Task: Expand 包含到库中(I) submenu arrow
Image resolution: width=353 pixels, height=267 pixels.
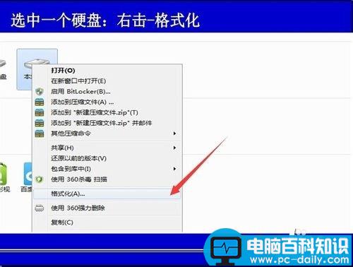Action: [x=174, y=169]
